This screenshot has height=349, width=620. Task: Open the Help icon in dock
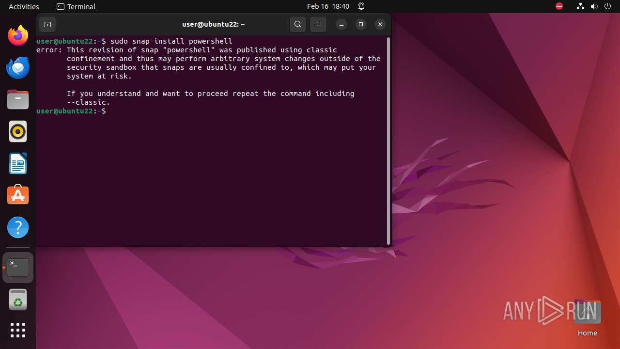tap(18, 227)
